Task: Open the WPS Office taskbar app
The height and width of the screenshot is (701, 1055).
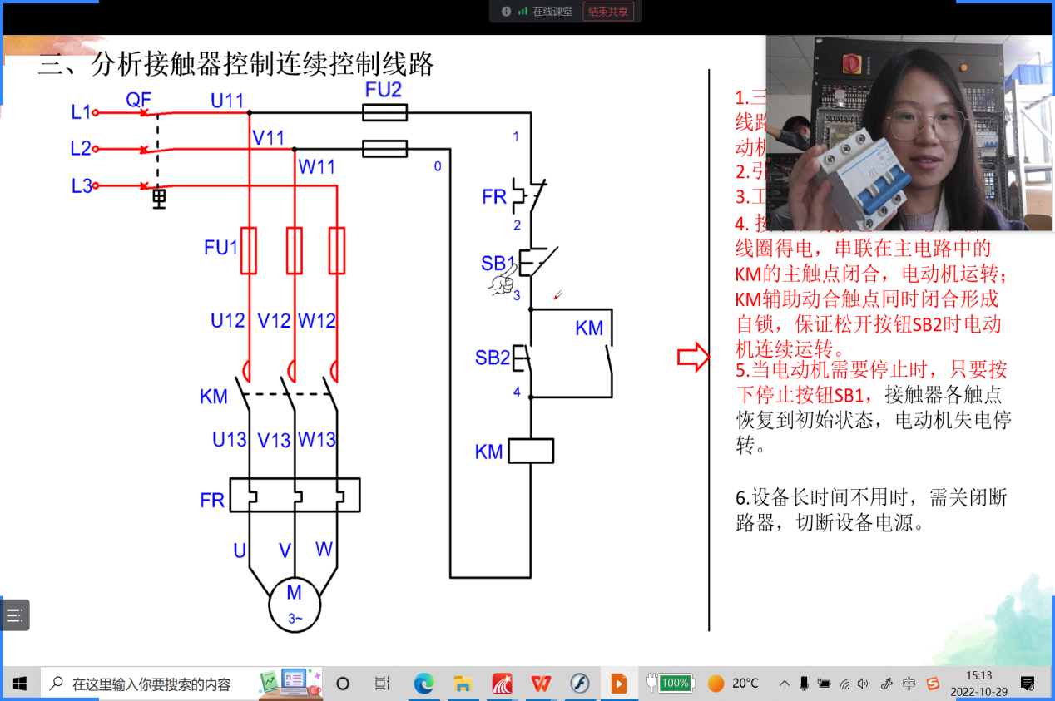Action: 541,684
